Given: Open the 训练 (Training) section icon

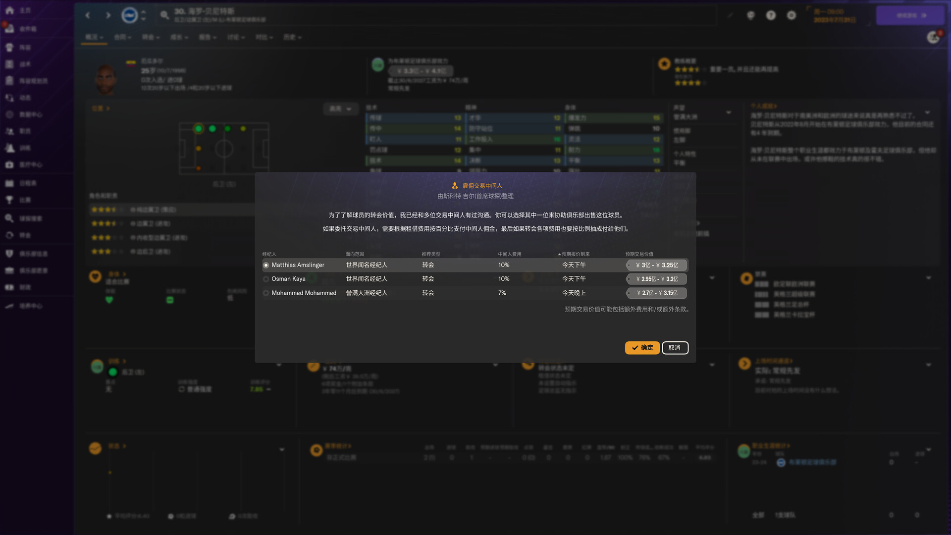Looking at the screenshot, I should point(20,148).
